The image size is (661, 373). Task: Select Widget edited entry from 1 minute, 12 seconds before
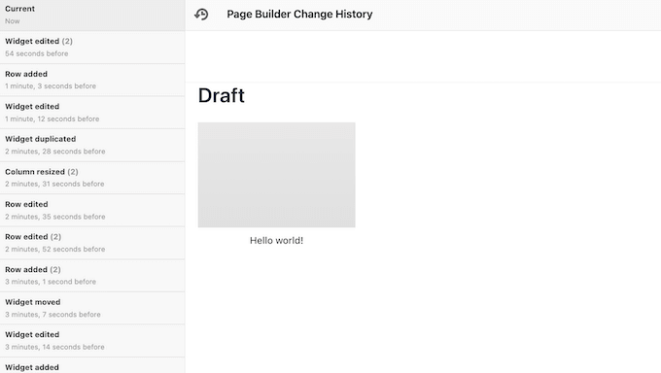(x=92, y=113)
